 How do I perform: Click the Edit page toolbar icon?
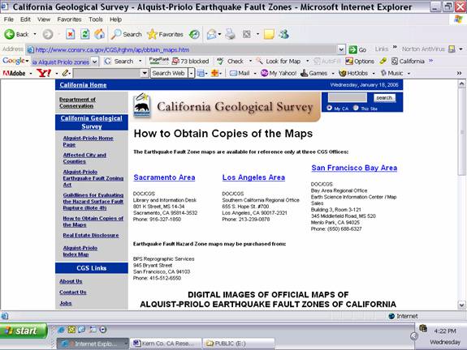247,35
